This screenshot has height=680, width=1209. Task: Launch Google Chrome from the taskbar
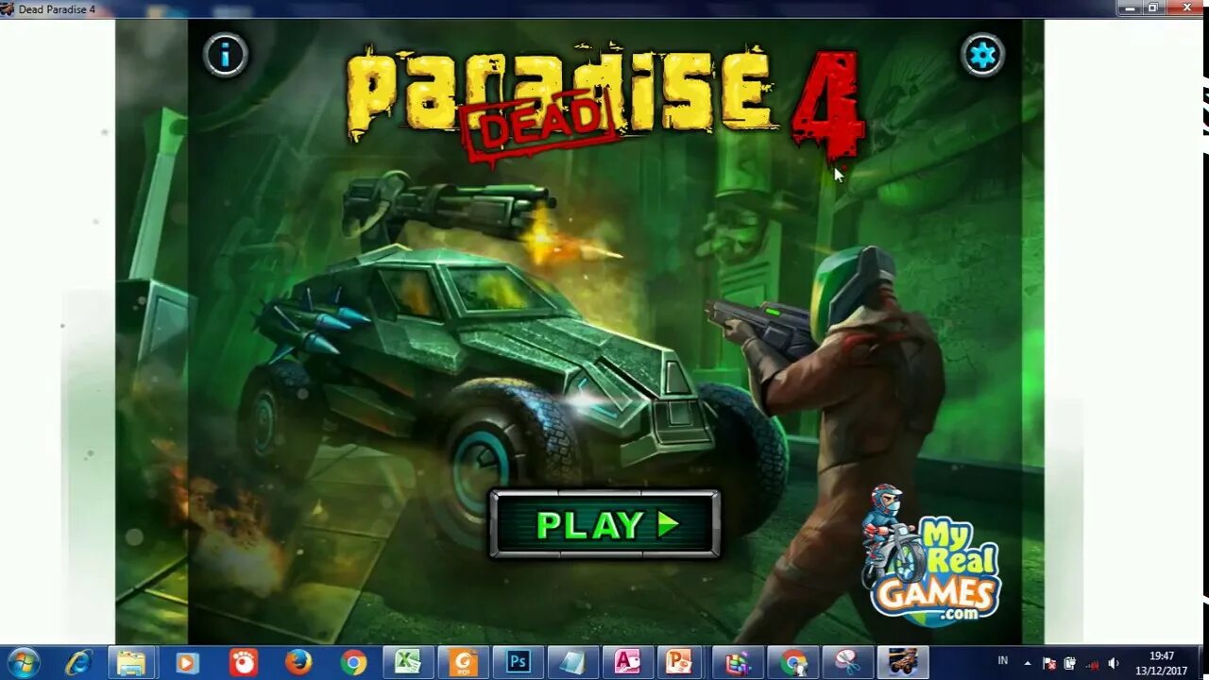[353, 662]
